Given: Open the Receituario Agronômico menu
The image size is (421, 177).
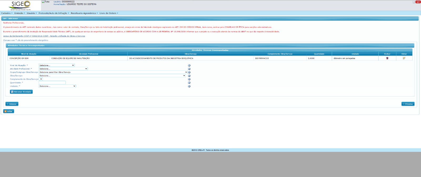Looking at the screenshot, I should (84, 13).
